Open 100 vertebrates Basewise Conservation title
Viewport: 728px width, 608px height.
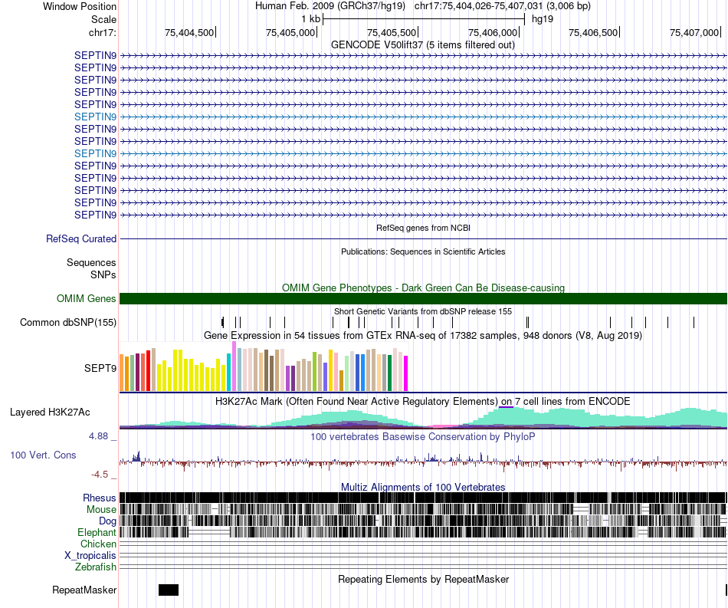coord(423,436)
